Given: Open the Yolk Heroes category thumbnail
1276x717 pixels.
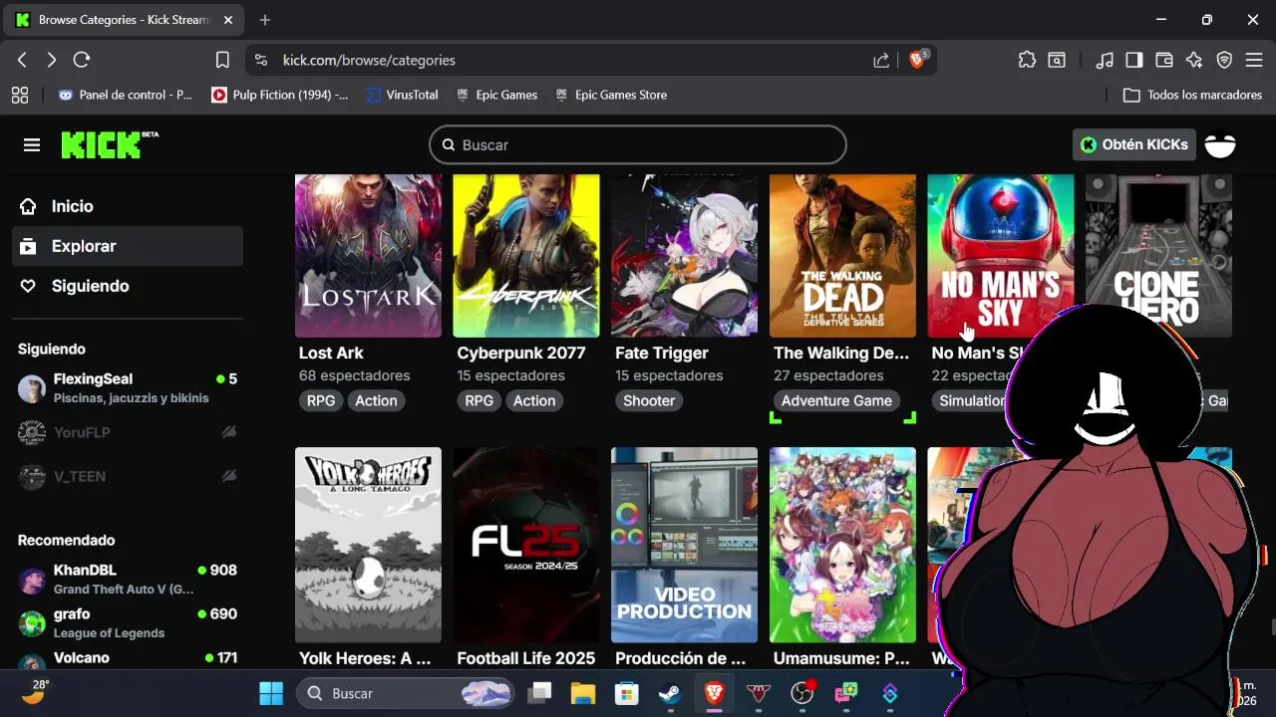Looking at the screenshot, I should click(x=368, y=545).
